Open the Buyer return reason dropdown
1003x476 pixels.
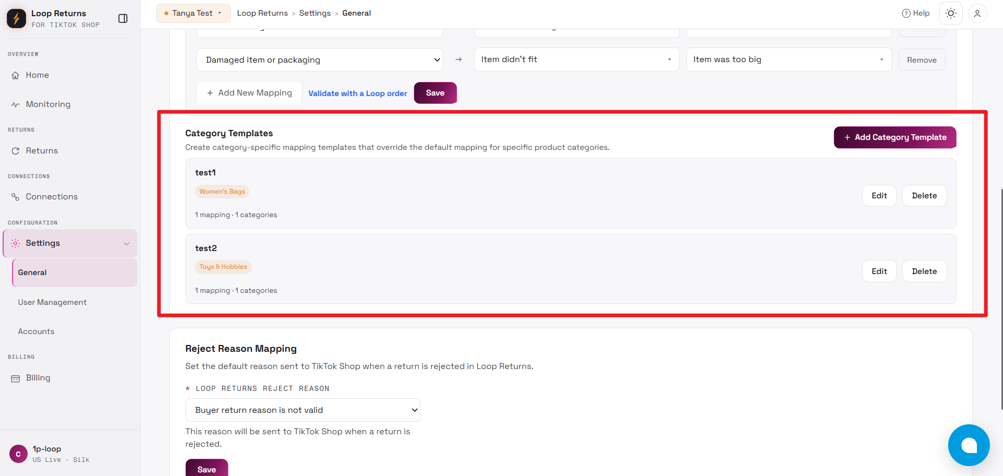point(303,410)
